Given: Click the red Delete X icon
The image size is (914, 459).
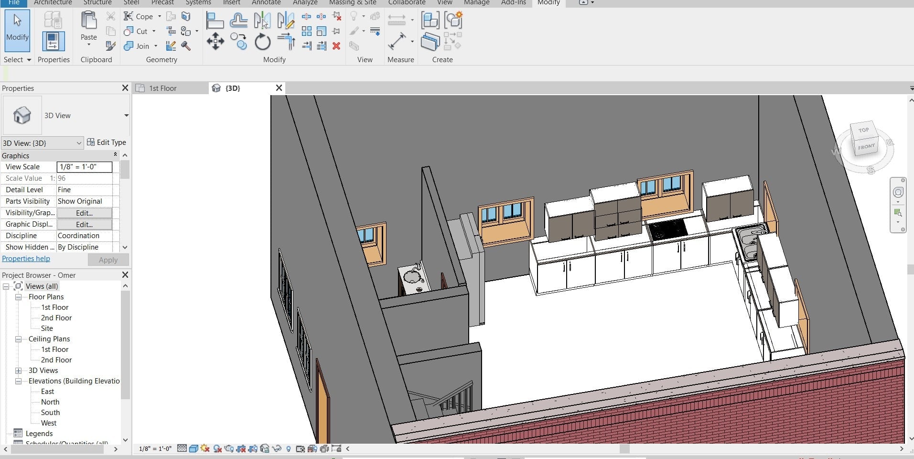Looking at the screenshot, I should point(336,46).
